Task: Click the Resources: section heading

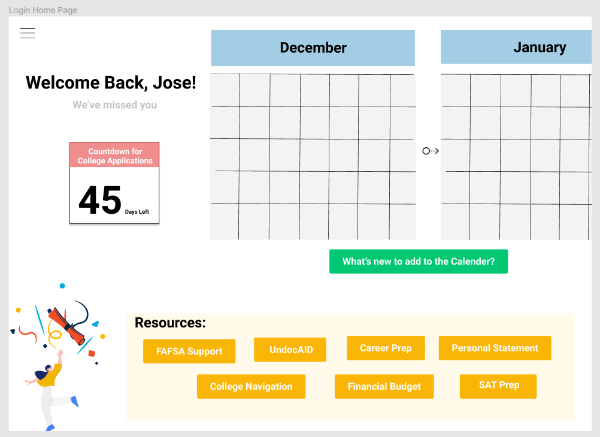Action: (x=170, y=323)
